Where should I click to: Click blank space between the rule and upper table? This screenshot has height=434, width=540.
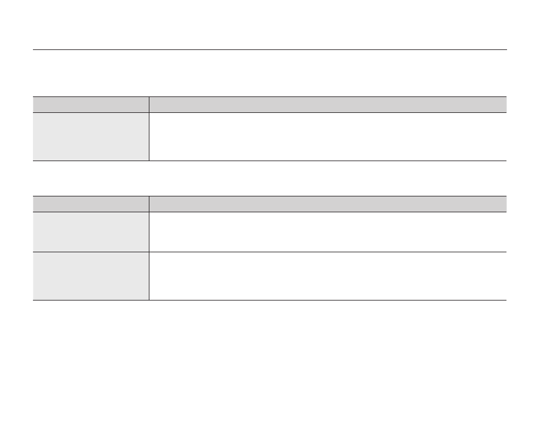[269, 74]
